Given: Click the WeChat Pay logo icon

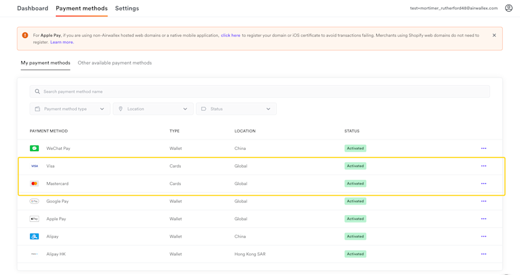Looking at the screenshot, I should (x=35, y=148).
